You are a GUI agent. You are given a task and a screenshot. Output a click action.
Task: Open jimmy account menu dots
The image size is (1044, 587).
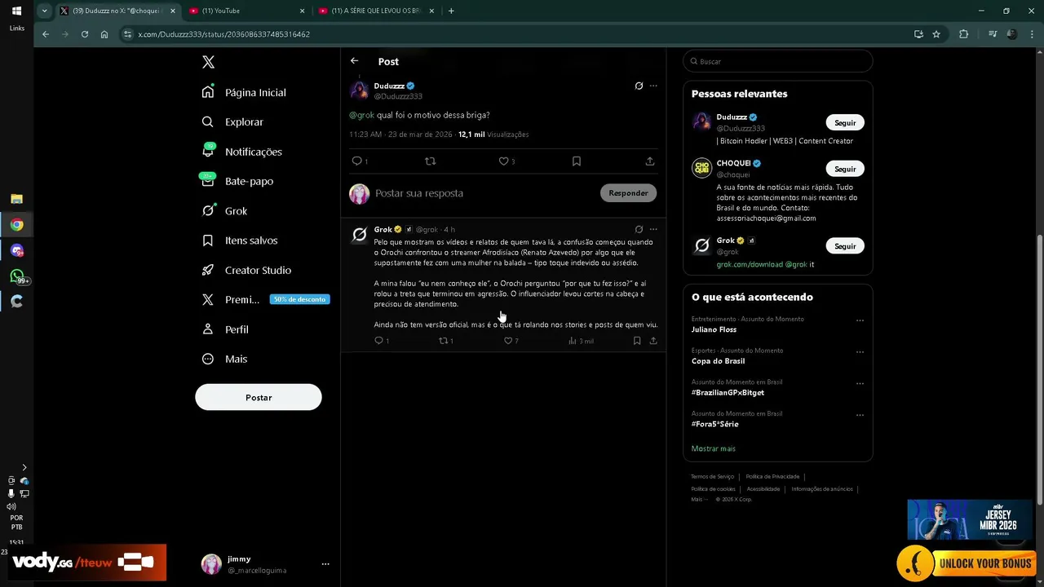pyautogui.click(x=325, y=564)
